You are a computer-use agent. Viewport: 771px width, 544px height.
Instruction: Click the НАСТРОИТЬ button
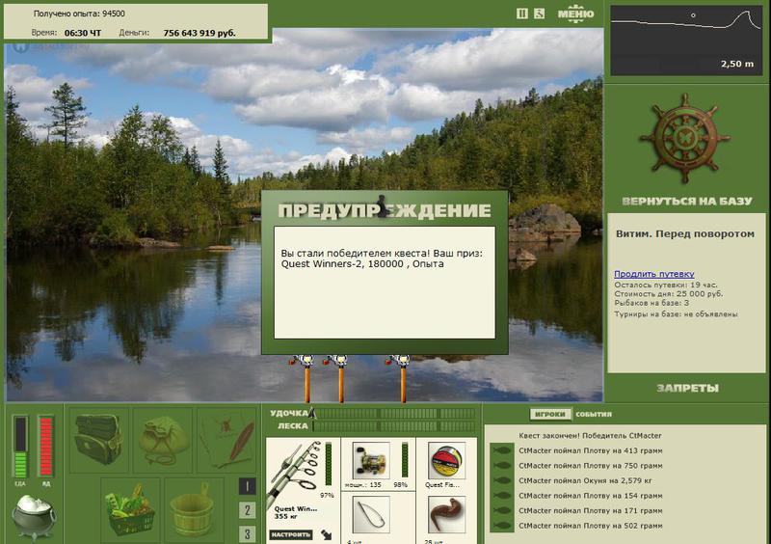pos(291,534)
